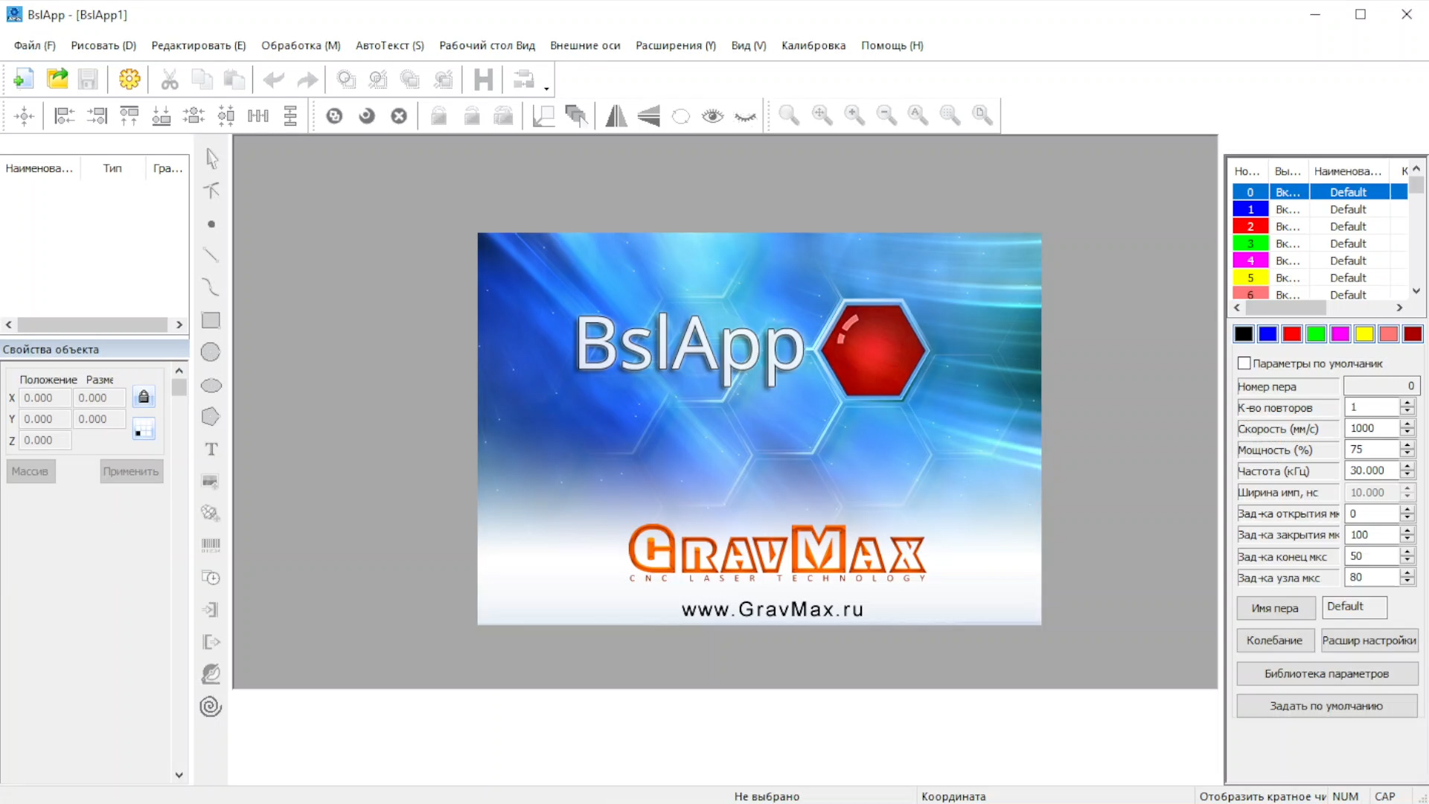Open the 'Калибровка' menu
1429x804 pixels.
click(813, 45)
